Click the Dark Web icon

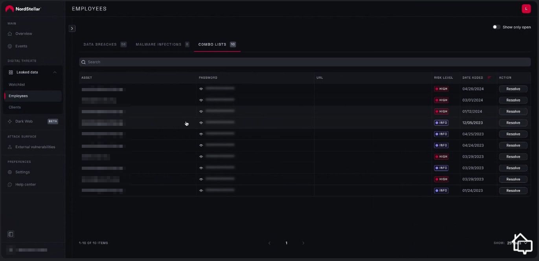pyautogui.click(x=10, y=121)
